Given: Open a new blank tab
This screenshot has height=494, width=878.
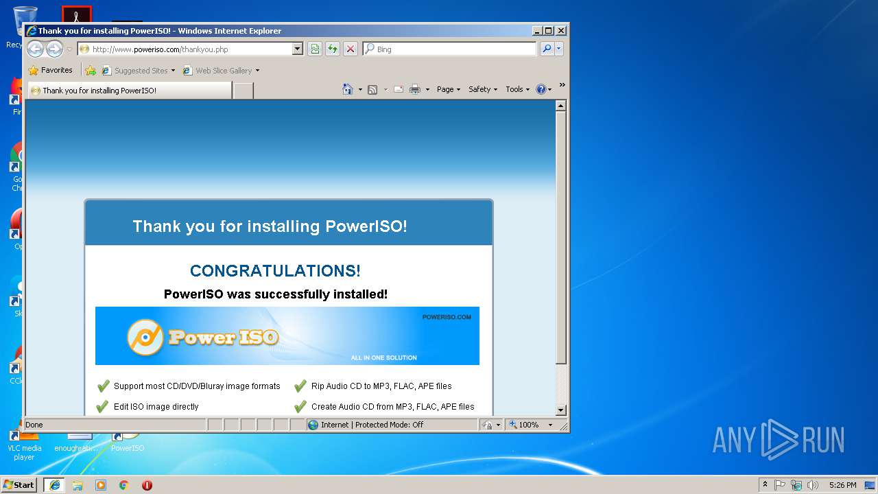Looking at the screenshot, I should [x=243, y=90].
